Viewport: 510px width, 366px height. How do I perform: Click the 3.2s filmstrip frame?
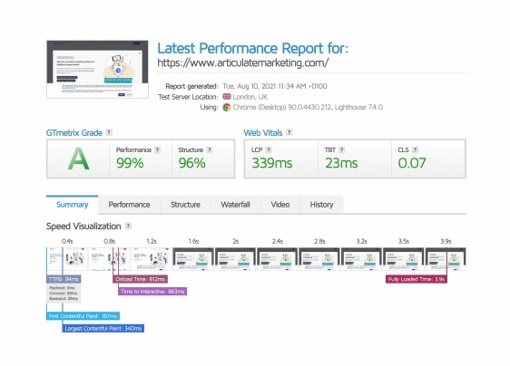point(361,259)
